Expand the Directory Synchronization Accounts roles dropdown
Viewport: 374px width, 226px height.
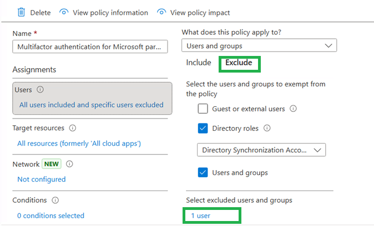pyautogui.click(x=261, y=150)
